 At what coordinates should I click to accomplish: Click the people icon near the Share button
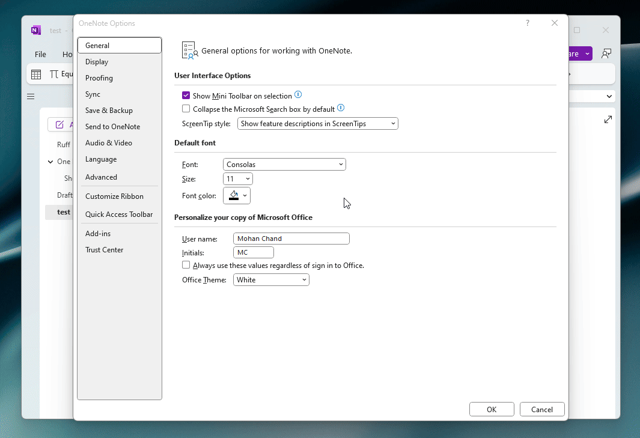click(x=606, y=53)
